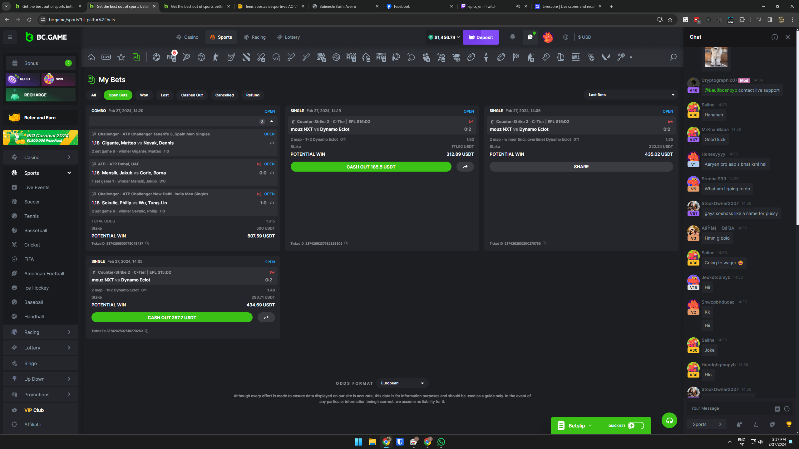Select the soccer ball icon in sports bar
Image resolution: width=799 pixels, height=449 pixels.
156,57
